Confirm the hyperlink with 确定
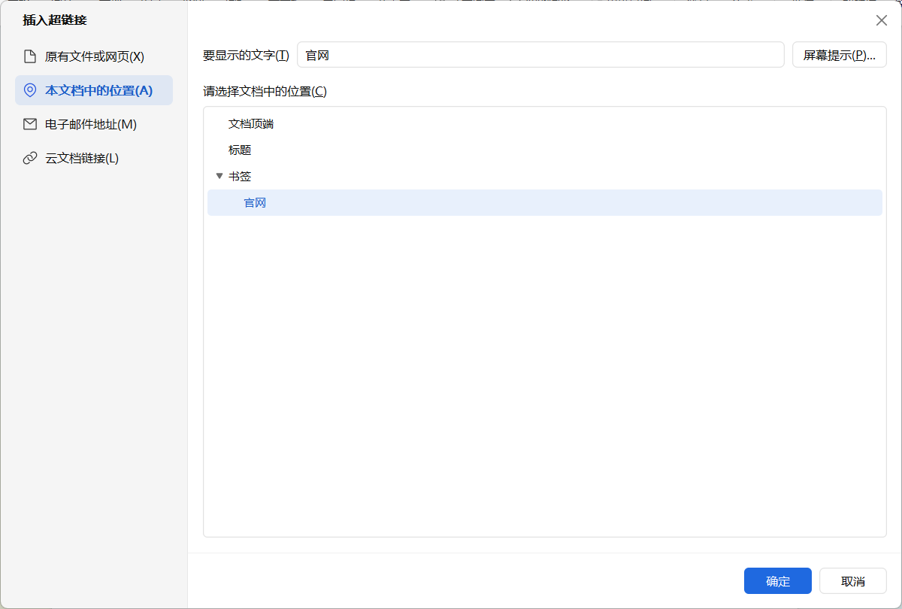Image resolution: width=902 pixels, height=609 pixels. tap(778, 580)
